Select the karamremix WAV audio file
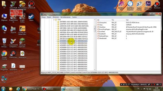 (13, 67)
